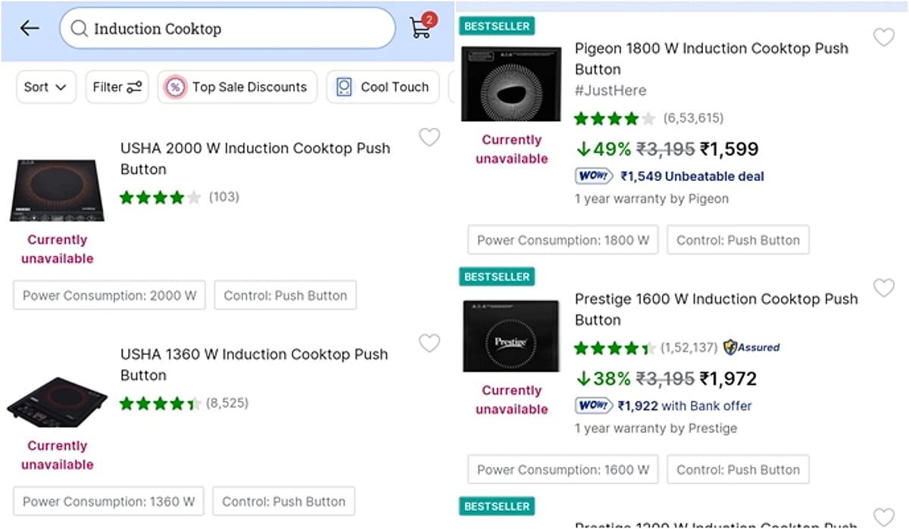Open the Prestige 1600 W product thumbnail

tap(511, 335)
